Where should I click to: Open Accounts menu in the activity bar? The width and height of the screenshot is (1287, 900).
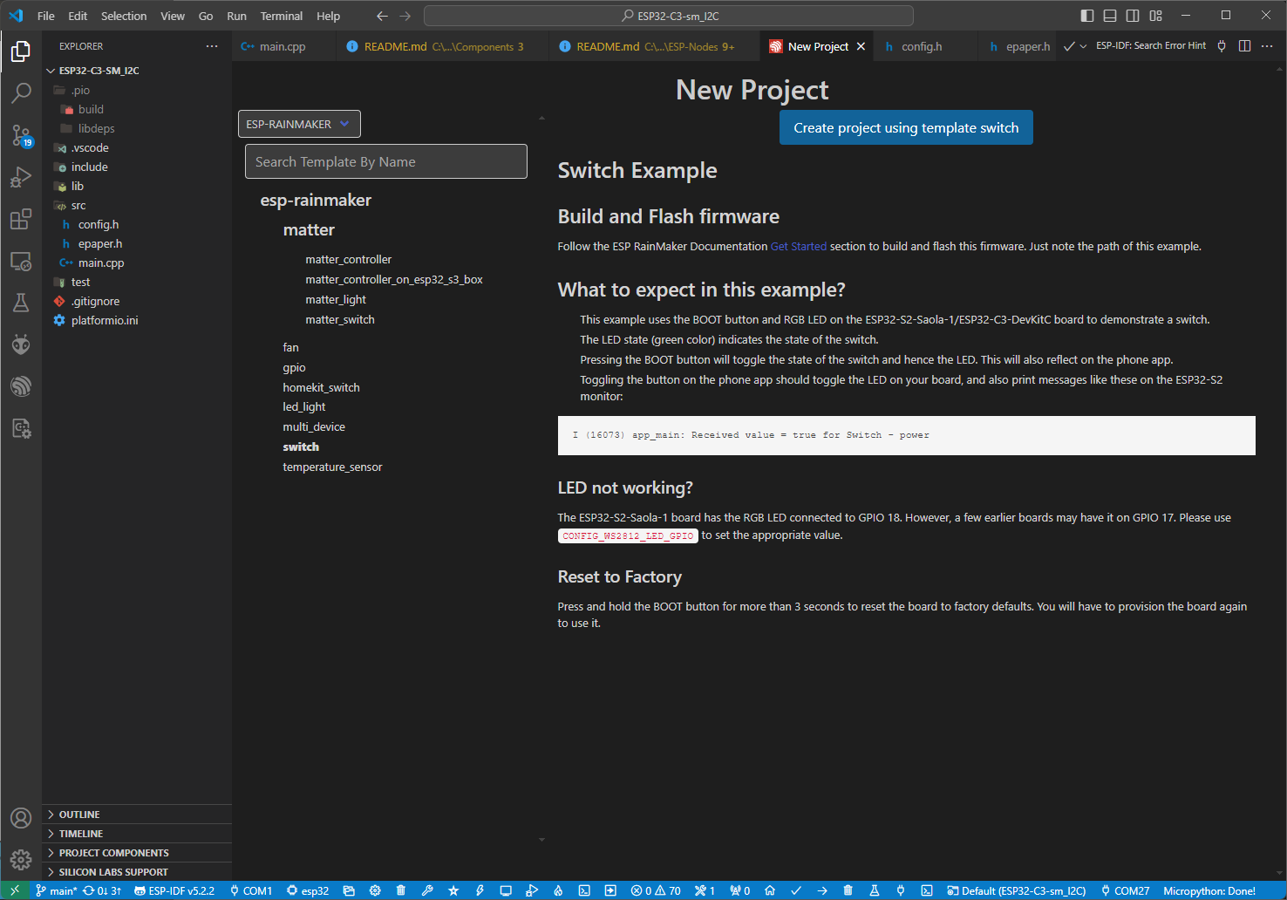click(21, 818)
